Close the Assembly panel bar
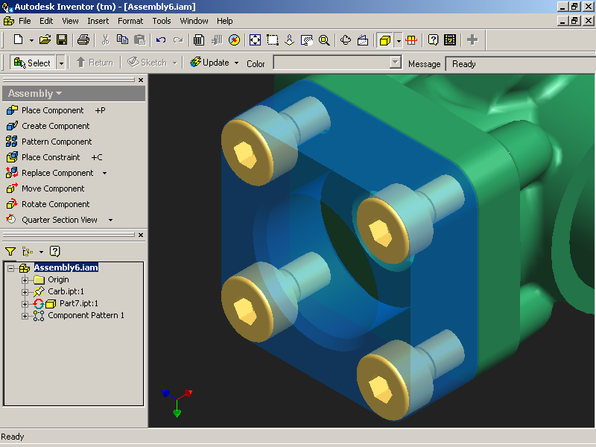Viewport: 596px width, 447px height. (142, 80)
